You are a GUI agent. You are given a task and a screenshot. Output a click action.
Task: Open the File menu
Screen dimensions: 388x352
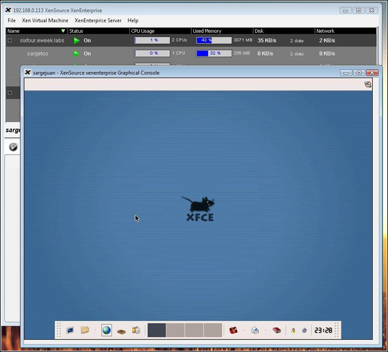coord(12,21)
